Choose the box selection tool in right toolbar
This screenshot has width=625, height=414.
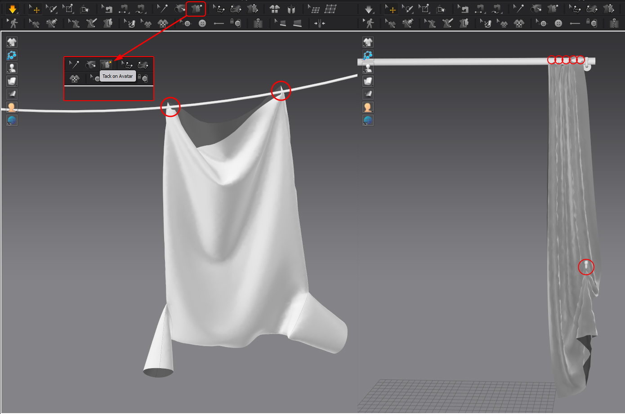[x=424, y=9]
